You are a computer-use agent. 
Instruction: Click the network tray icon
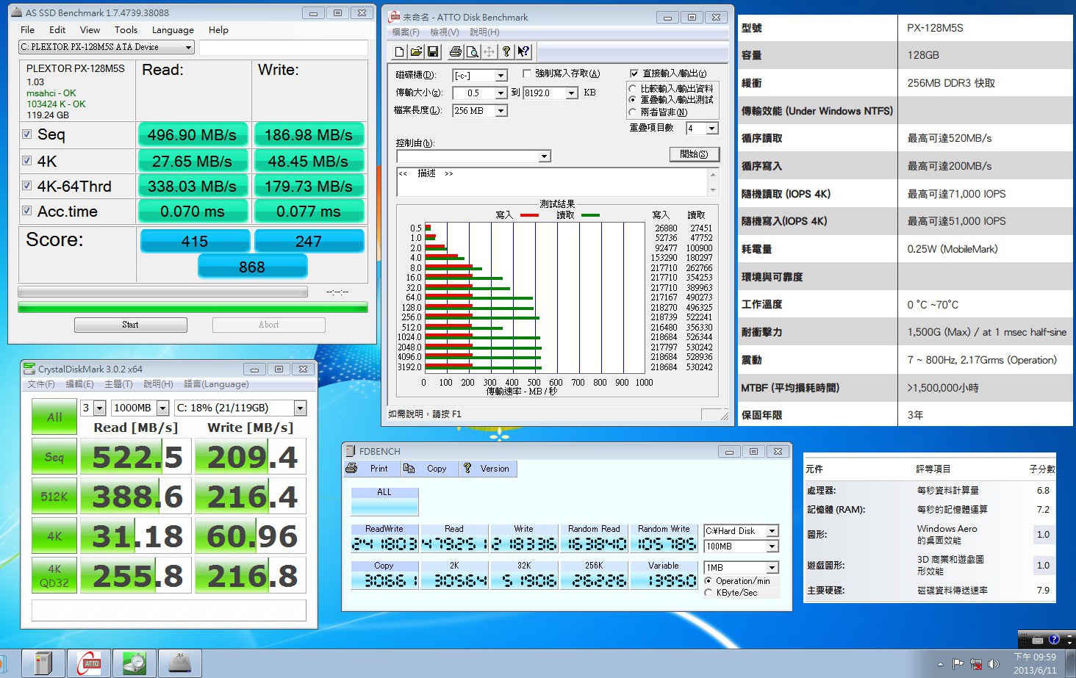click(x=976, y=664)
